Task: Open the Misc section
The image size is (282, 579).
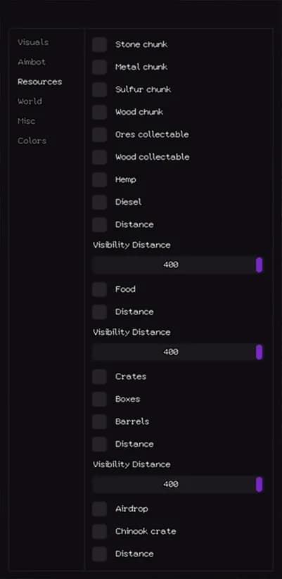Action: (27, 121)
